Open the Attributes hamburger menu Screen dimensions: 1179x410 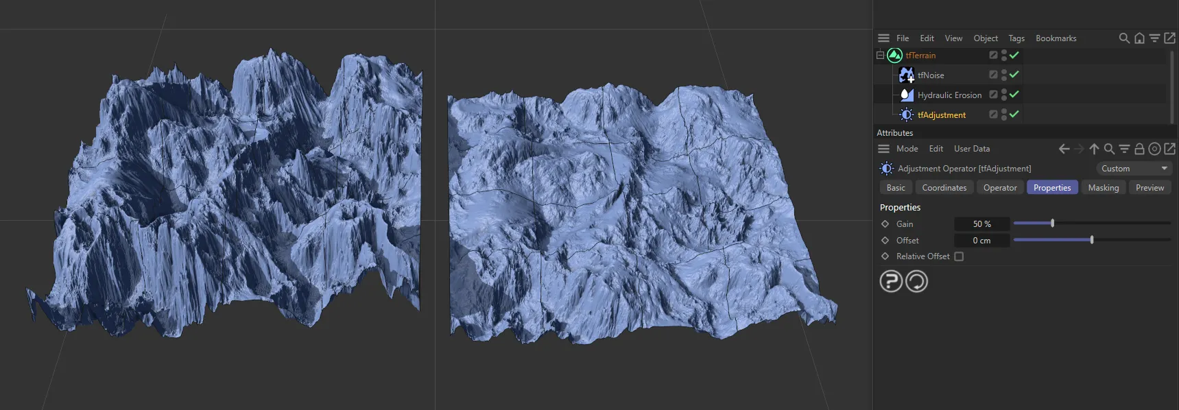[883, 149]
